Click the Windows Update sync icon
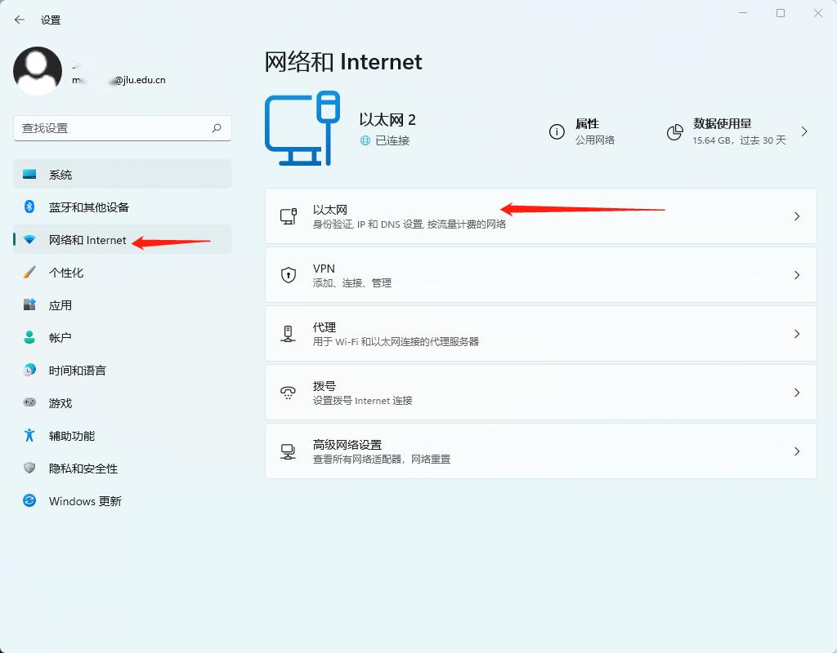This screenshot has width=837, height=653. [29, 501]
